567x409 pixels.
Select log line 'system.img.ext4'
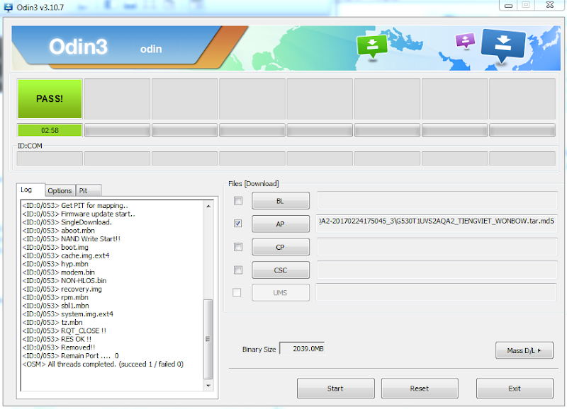67,314
